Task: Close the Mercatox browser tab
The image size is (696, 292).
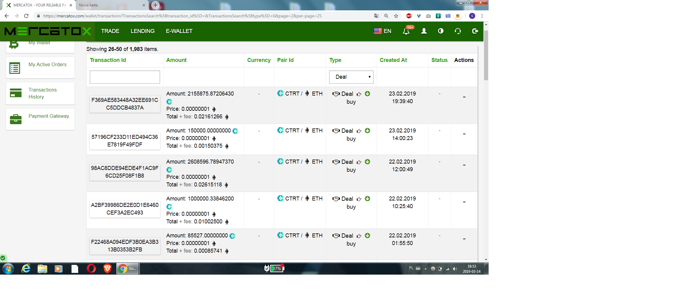Action: click(x=71, y=5)
